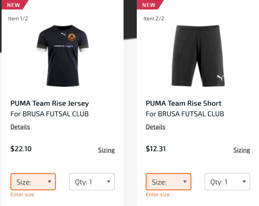Expand the jersey Qty selector
This screenshot has height=206, width=259.
pos(92,182)
